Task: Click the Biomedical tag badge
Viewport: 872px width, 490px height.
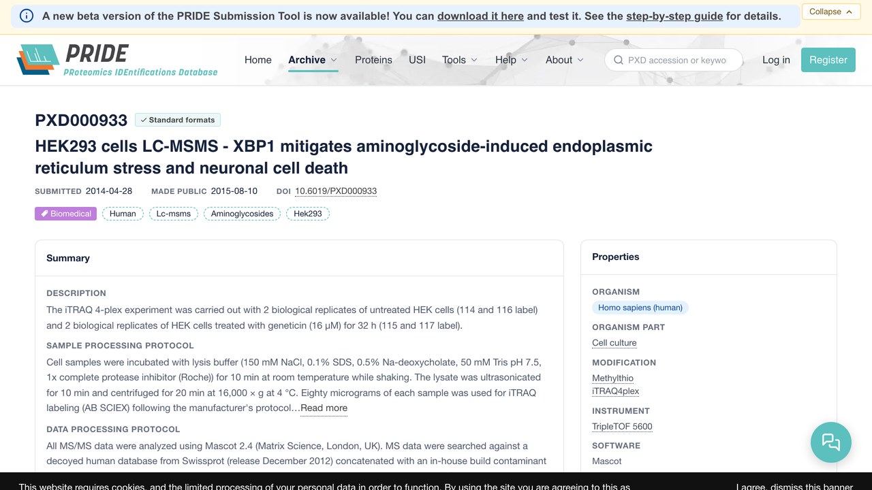Action: pos(65,214)
